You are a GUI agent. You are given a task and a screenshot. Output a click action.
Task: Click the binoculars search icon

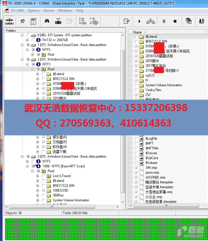coord(47,21)
